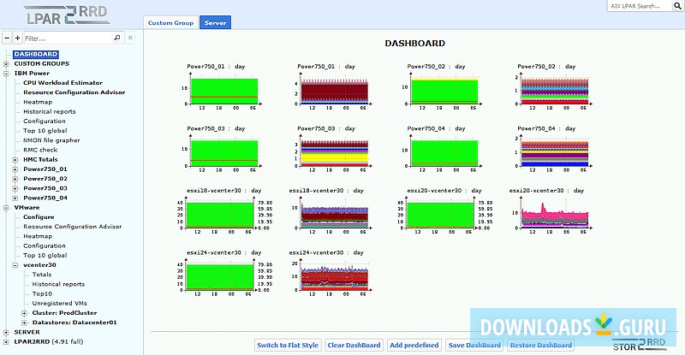The height and width of the screenshot is (355, 685).
Task: Expand Cluster: ProdCluster node
Action: [x=25, y=313]
